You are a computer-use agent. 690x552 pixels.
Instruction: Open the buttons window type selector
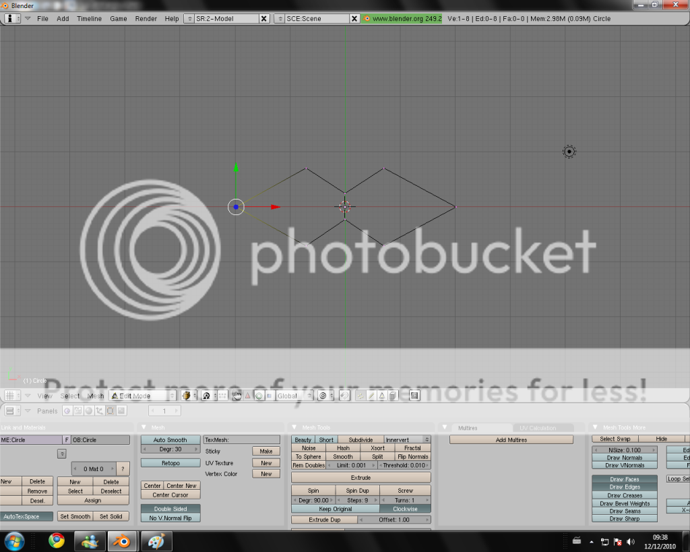(12, 411)
